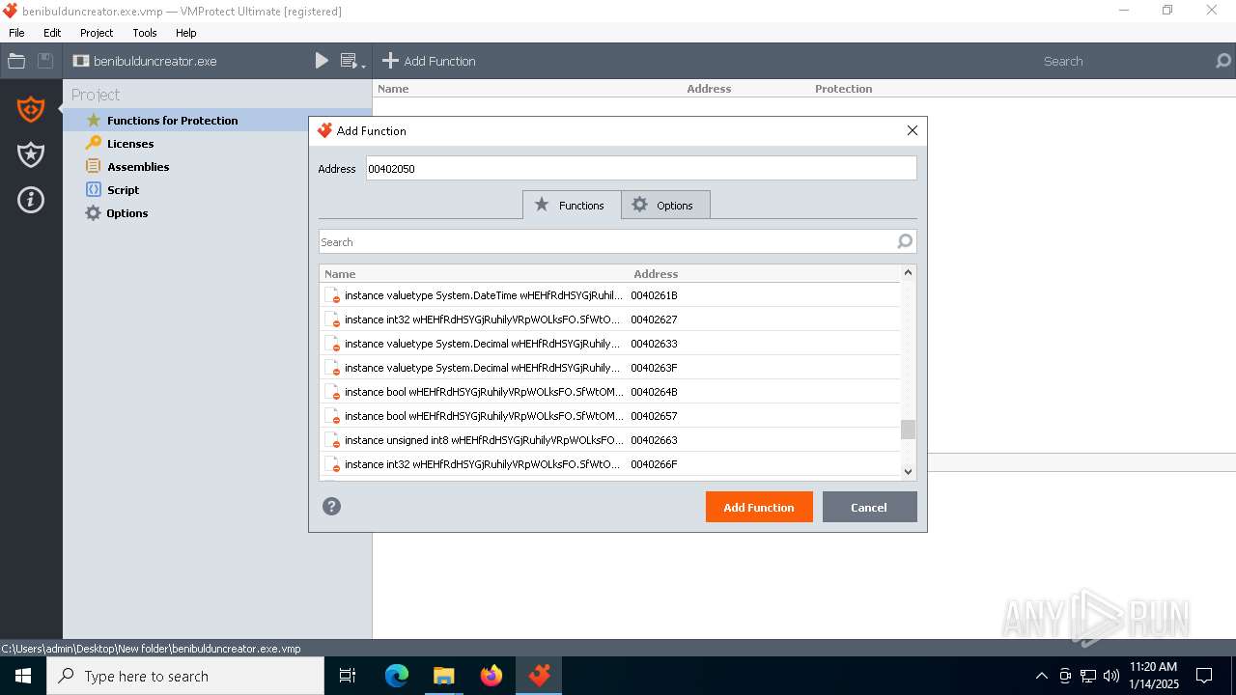Switch to the Options tab in dialog

pos(664,205)
